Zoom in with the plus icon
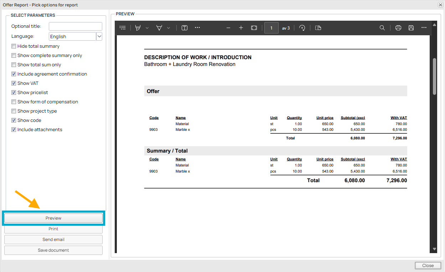445x272 pixels. pyautogui.click(x=241, y=28)
